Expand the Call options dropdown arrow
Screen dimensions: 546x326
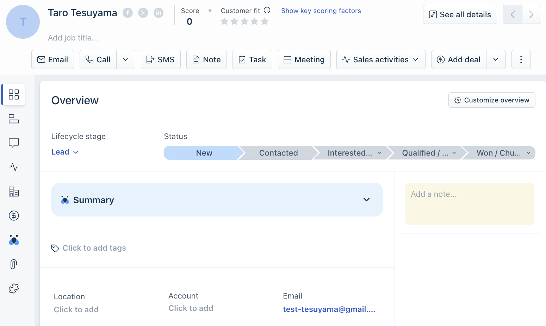tap(125, 59)
